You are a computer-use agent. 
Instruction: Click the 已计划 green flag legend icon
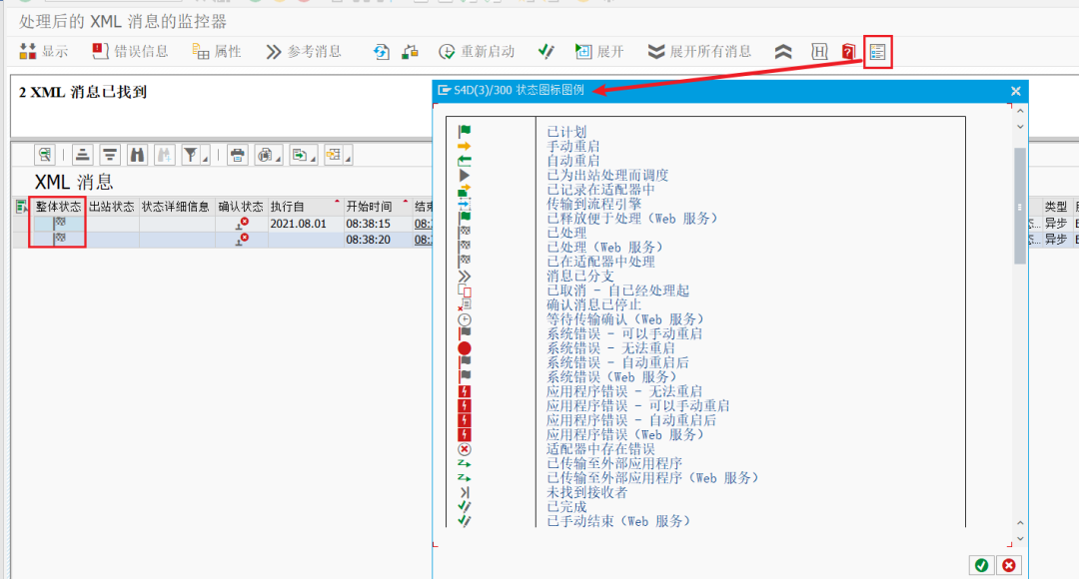coord(465,132)
